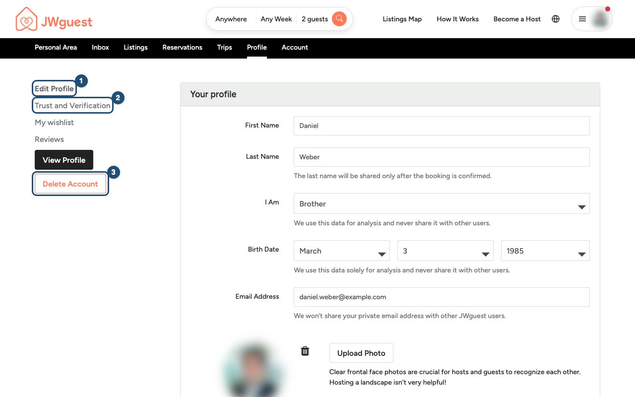Expand the I Am dropdown
This screenshot has height=397, width=635.
click(442, 203)
